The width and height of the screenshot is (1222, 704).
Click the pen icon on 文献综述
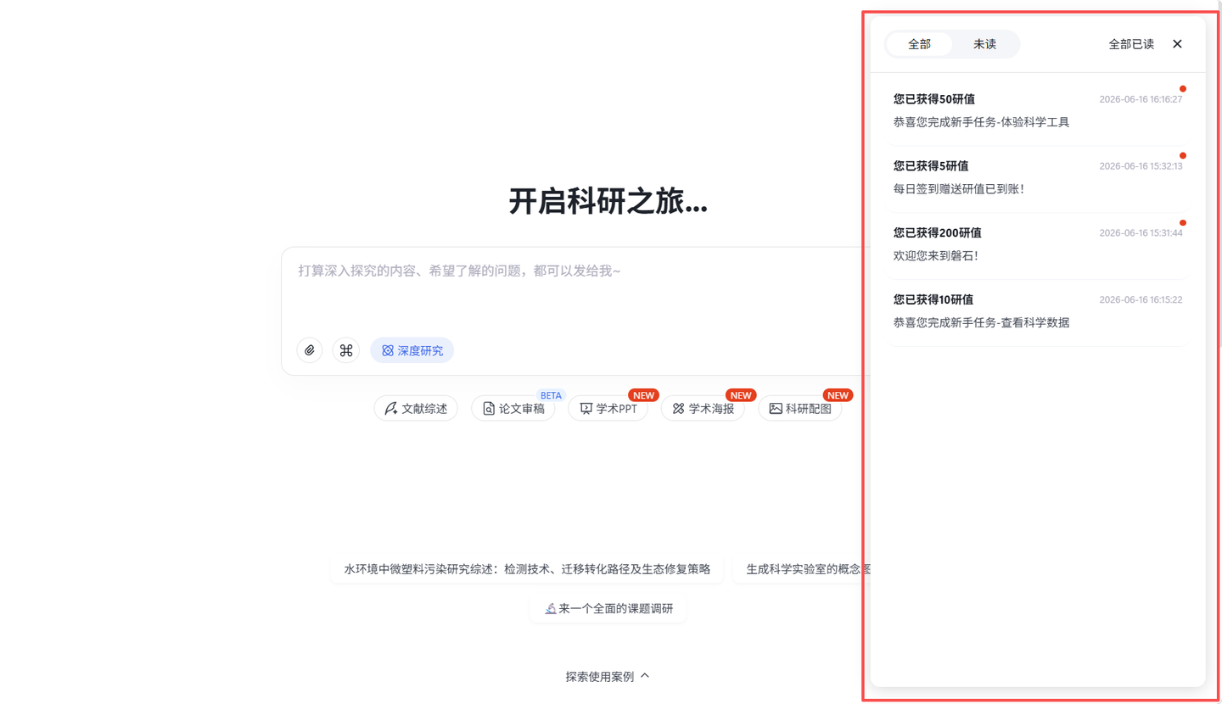[390, 408]
